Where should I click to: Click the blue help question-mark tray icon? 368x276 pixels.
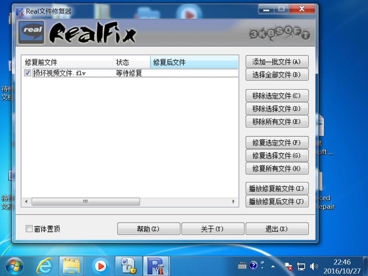253,266
